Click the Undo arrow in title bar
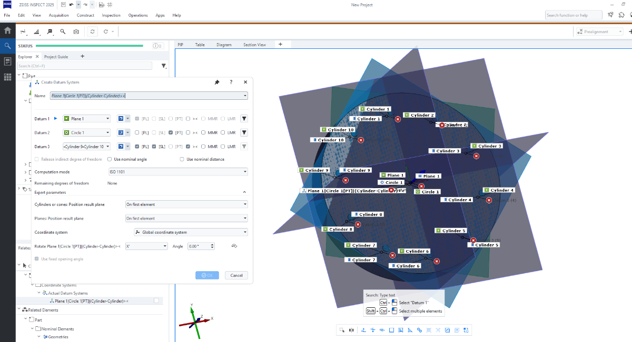Image resolution: width=632 pixels, height=342 pixels. pyautogui.click(x=71, y=5)
